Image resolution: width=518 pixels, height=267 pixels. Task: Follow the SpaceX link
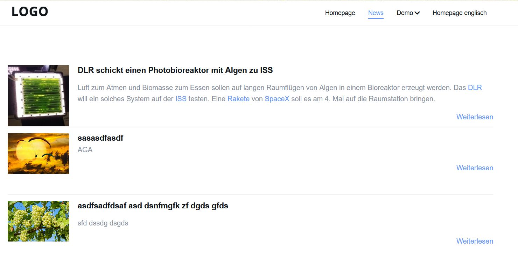pyautogui.click(x=277, y=99)
